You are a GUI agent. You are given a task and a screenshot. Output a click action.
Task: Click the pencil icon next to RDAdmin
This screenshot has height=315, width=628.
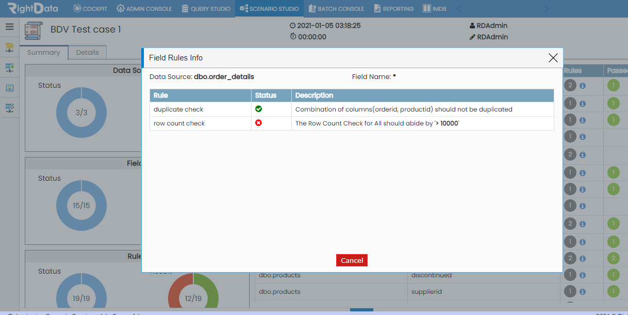472,37
